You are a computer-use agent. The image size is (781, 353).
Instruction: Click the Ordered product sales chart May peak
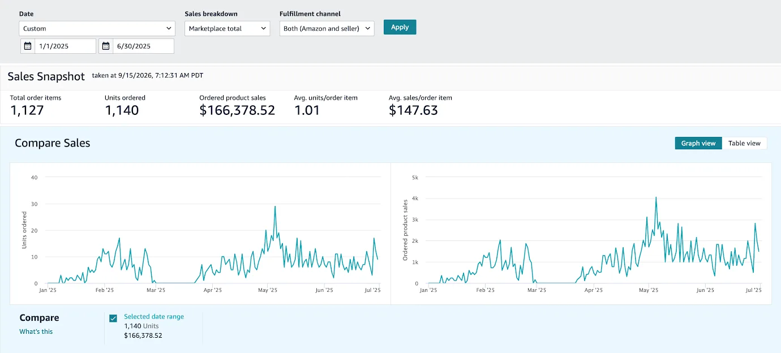[656, 197]
